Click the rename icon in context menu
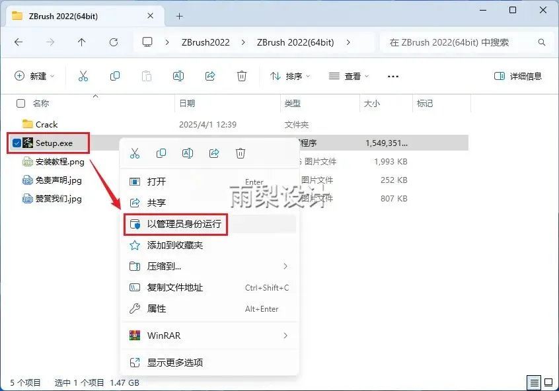Image resolution: width=559 pixels, height=391 pixels. pos(188,153)
